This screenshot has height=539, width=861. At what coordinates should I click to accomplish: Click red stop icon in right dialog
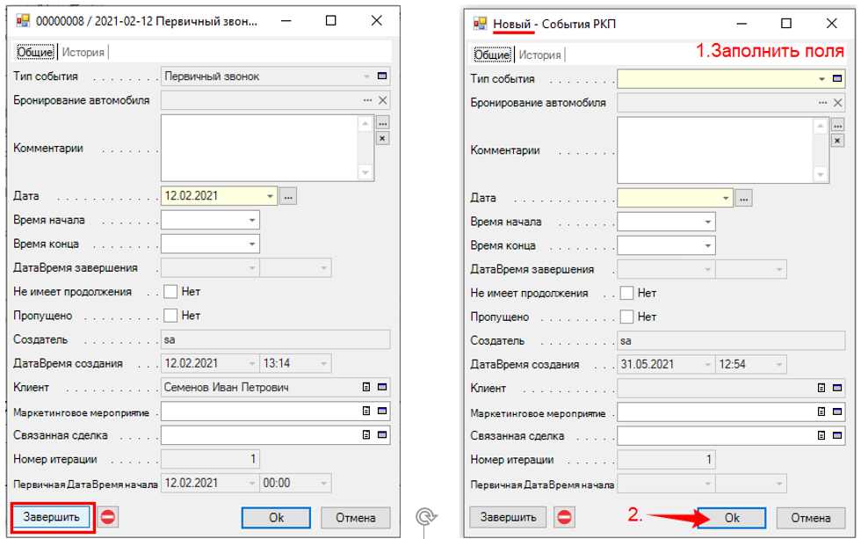pos(565,517)
